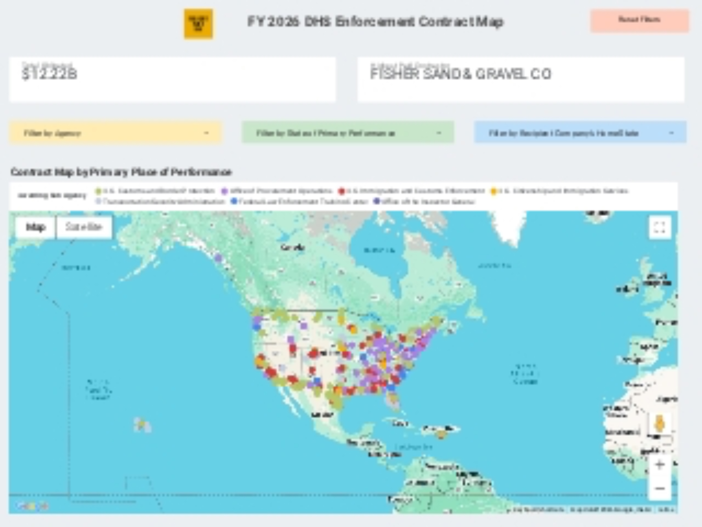Switch to the Satellite view tab

tap(84, 227)
